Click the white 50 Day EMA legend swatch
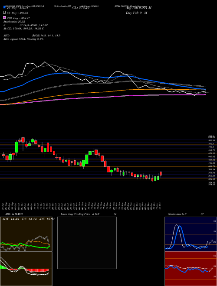Screen dimensions: 217x286 click(x=4, y=13)
